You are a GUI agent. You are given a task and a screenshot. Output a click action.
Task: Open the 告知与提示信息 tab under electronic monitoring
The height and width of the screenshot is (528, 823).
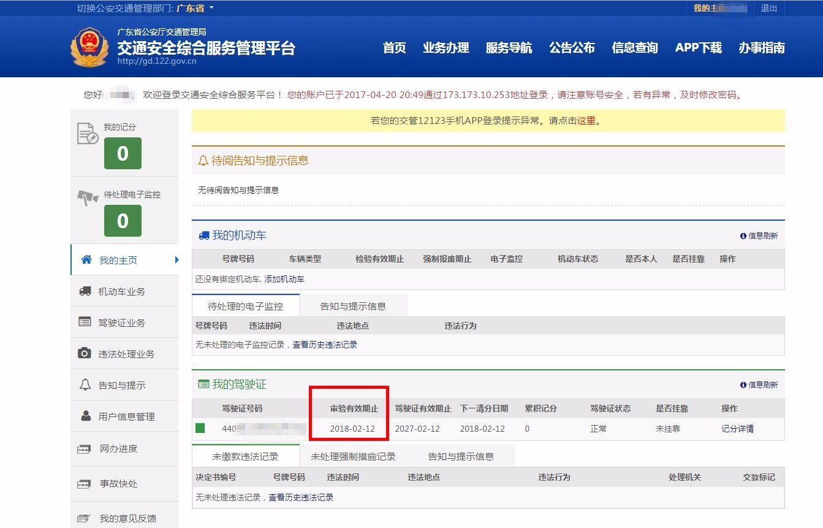click(353, 304)
